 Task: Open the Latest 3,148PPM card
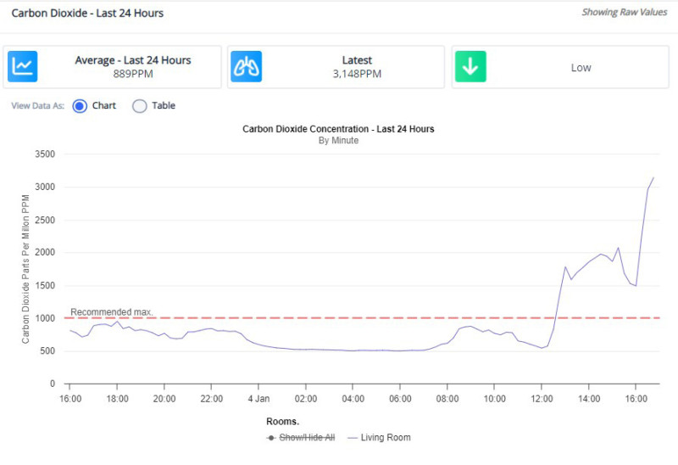click(336, 67)
